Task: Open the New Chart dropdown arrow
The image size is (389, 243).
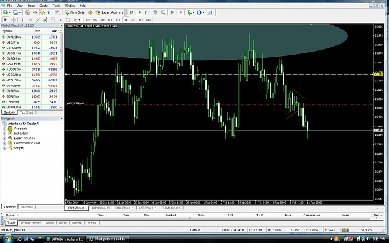Action: (9, 12)
